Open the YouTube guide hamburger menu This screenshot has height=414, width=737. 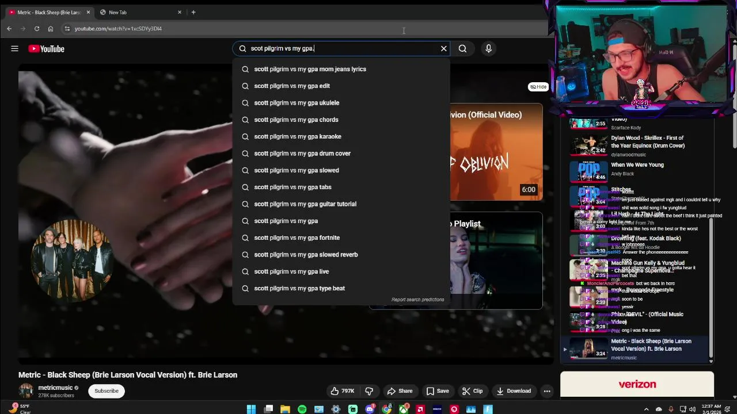[x=14, y=49]
